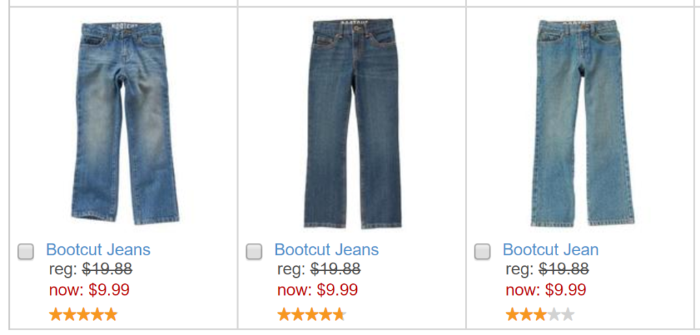Click the four-and-a-half star rating
Viewport: 700px width, 335px height.
click(x=311, y=315)
